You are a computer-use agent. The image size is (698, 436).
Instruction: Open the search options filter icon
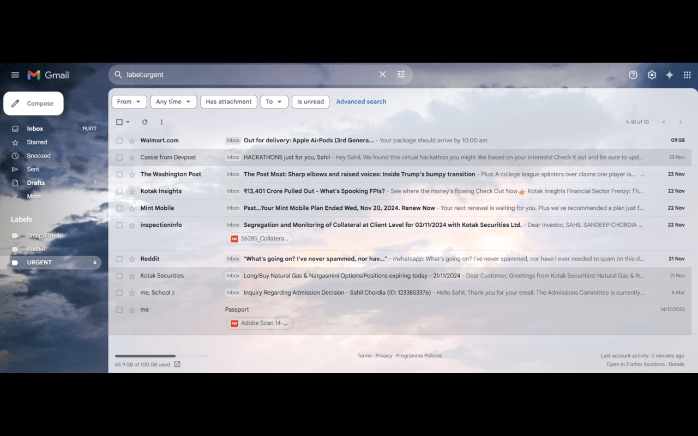(401, 75)
